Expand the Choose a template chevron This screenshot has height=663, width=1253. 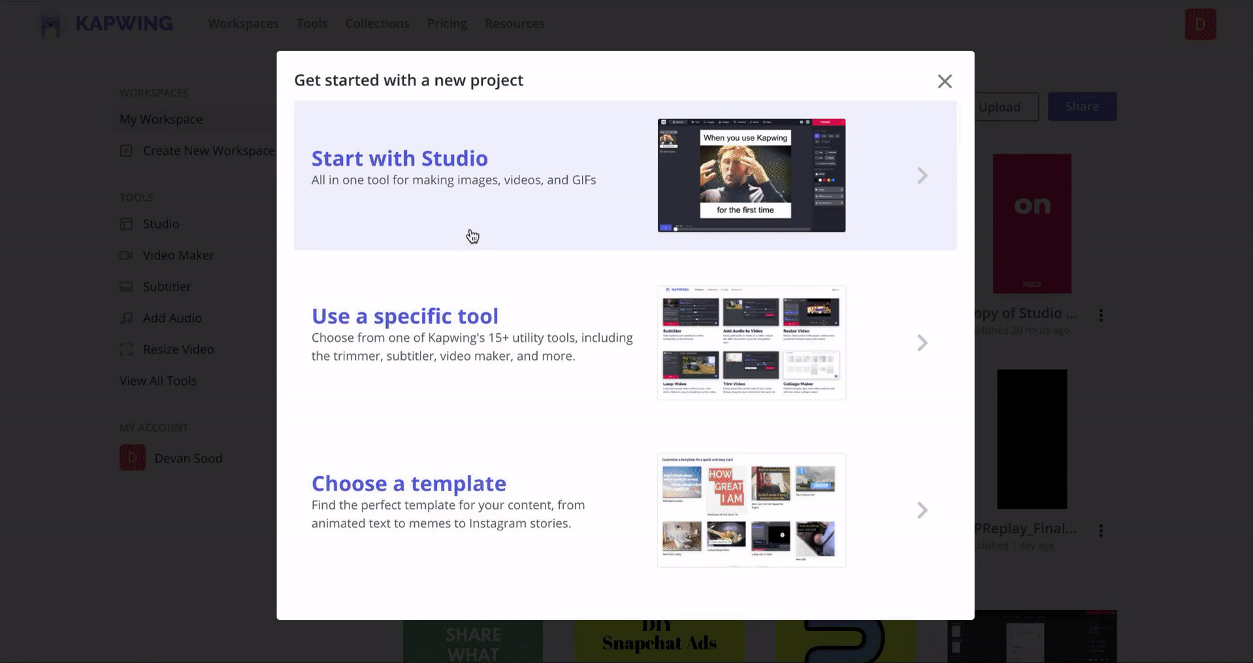point(922,510)
